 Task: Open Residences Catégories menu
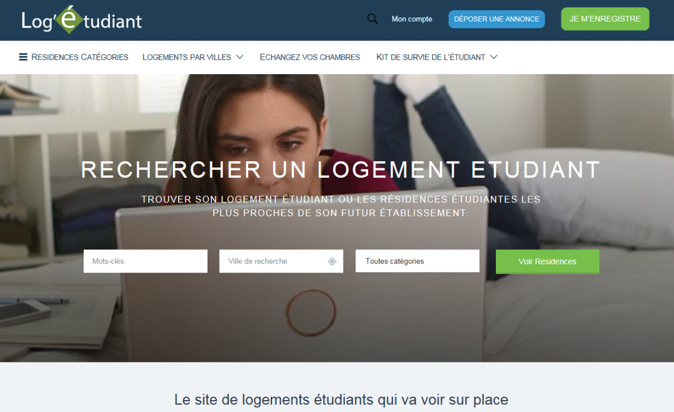tap(74, 57)
